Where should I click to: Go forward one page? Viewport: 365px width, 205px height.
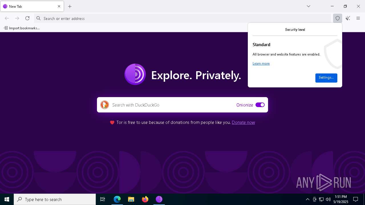[x=17, y=18]
